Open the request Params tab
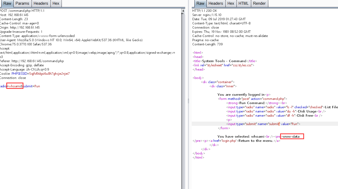 pos(22,3)
